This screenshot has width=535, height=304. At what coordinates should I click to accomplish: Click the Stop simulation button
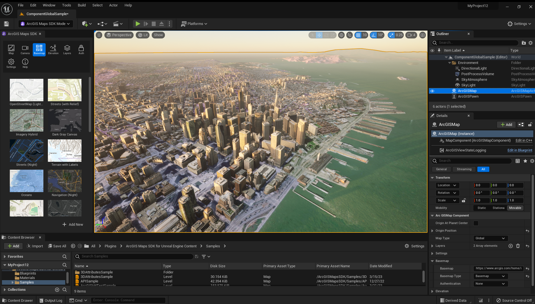point(154,24)
